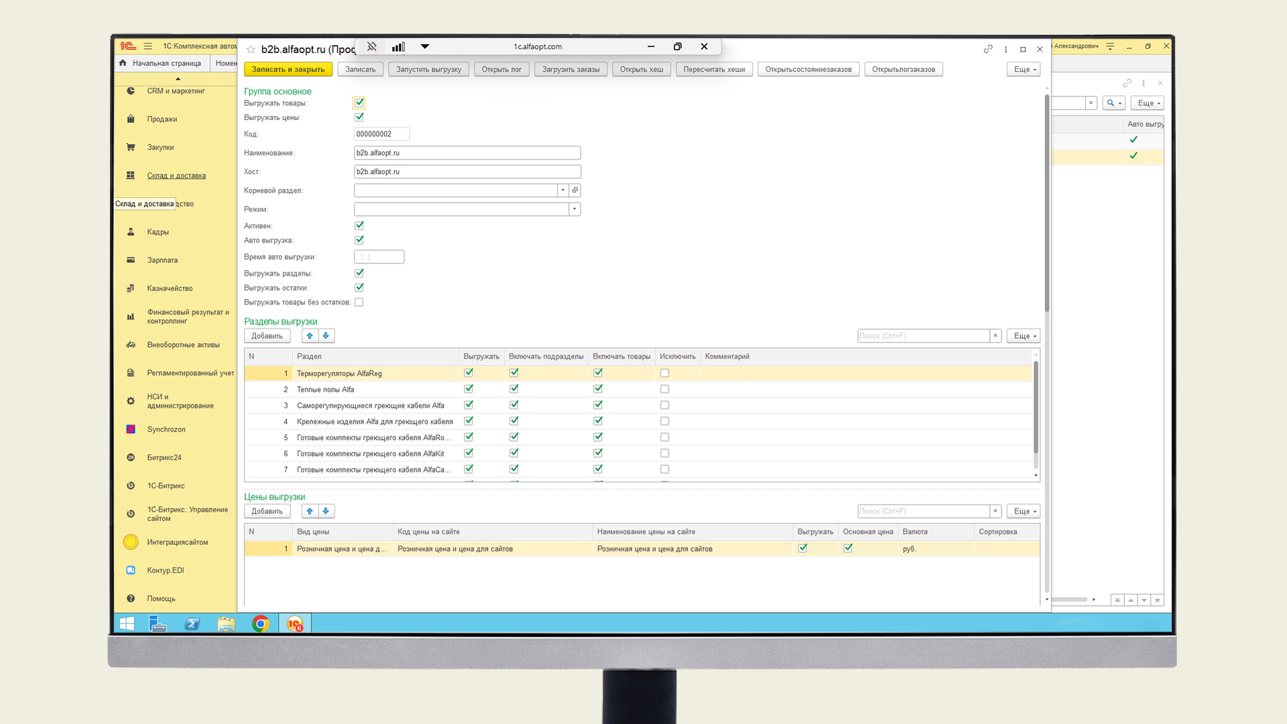This screenshot has width=1287, height=724.
Task: Click Наименование input field
Action: click(467, 153)
